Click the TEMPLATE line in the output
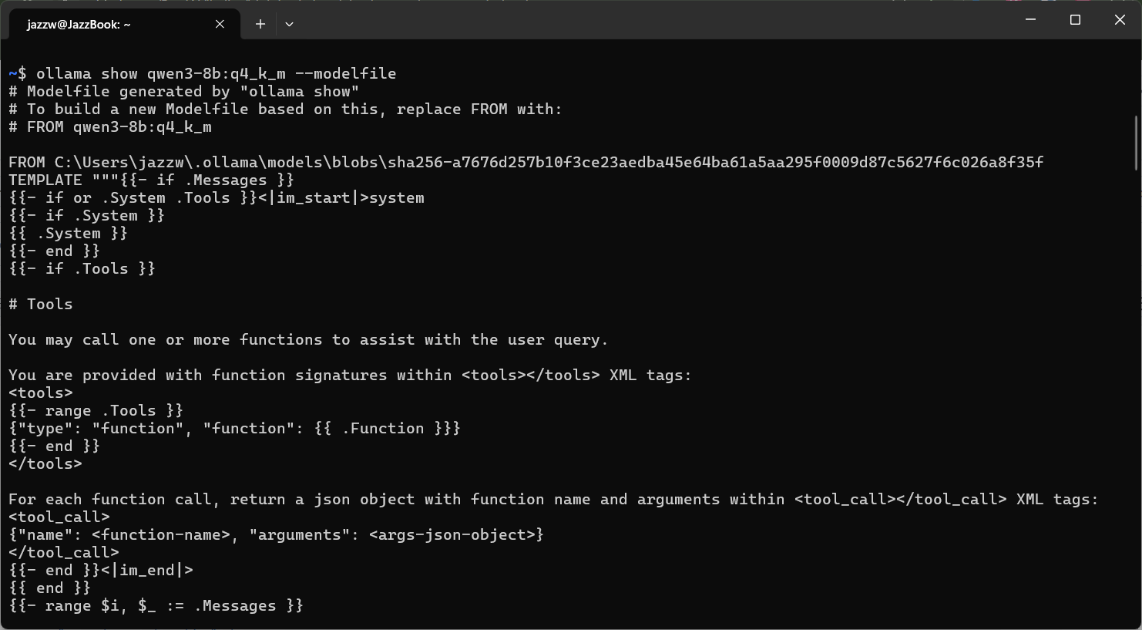This screenshot has height=630, width=1142. click(x=151, y=180)
